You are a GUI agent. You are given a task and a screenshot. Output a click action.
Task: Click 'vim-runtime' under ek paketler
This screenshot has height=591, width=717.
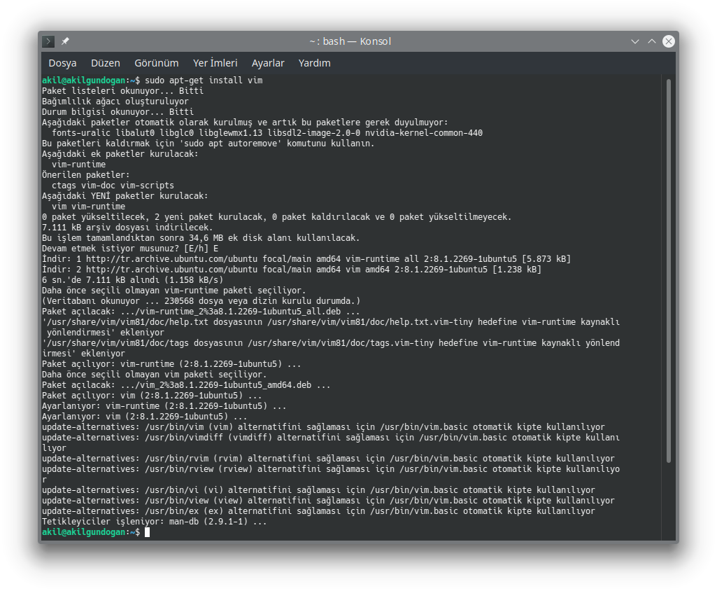coord(78,165)
